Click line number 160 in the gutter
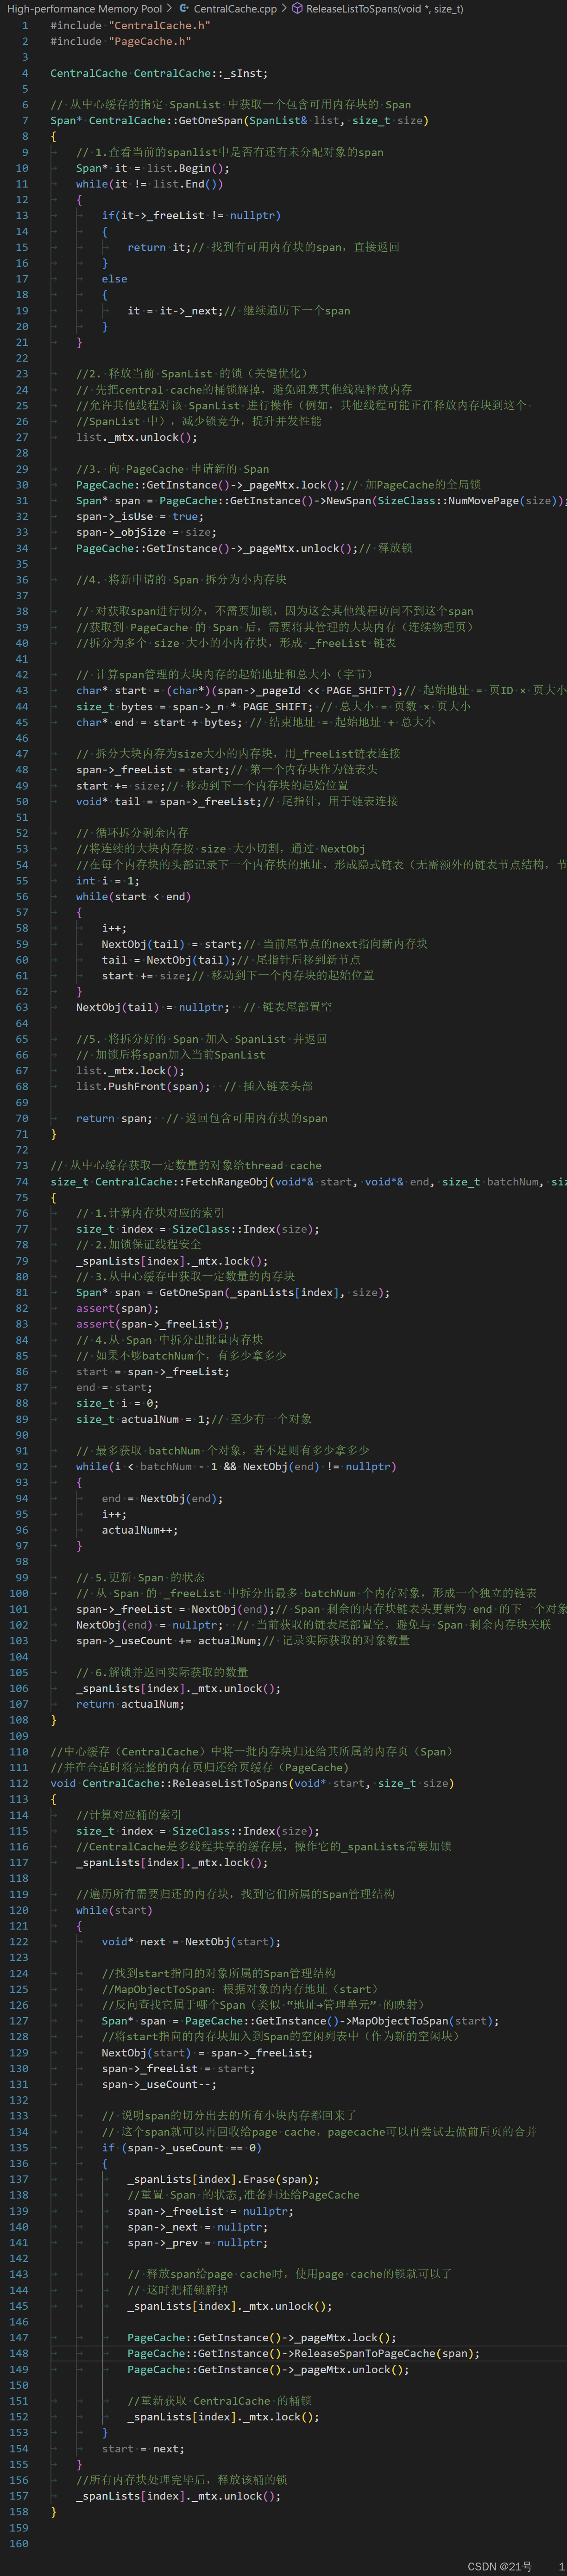Image resolution: width=567 pixels, height=2576 pixels. pyautogui.click(x=19, y=2544)
